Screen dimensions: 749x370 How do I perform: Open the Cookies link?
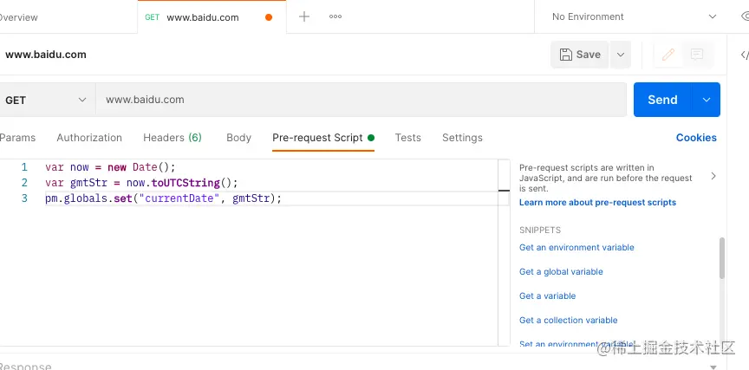tap(696, 138)
